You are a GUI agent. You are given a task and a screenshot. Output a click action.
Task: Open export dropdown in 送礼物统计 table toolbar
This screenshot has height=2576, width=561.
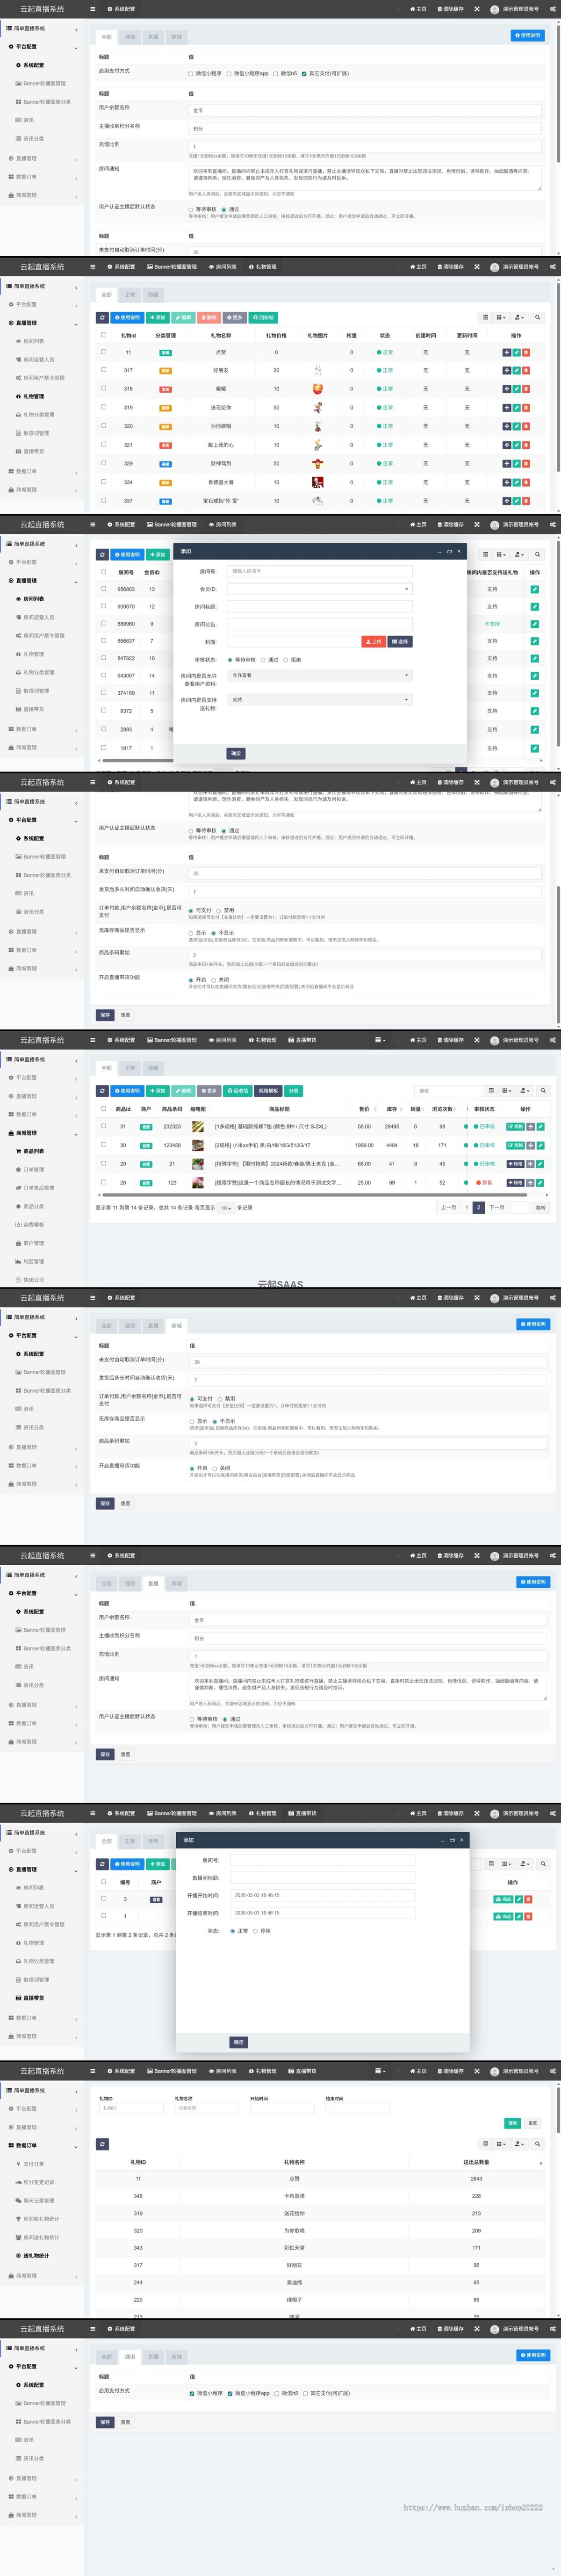519,2144
